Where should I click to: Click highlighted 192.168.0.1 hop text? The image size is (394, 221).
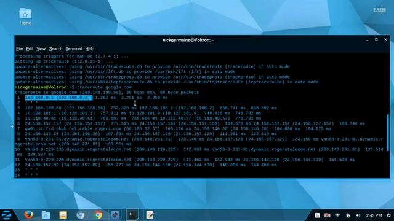[58, 98]
